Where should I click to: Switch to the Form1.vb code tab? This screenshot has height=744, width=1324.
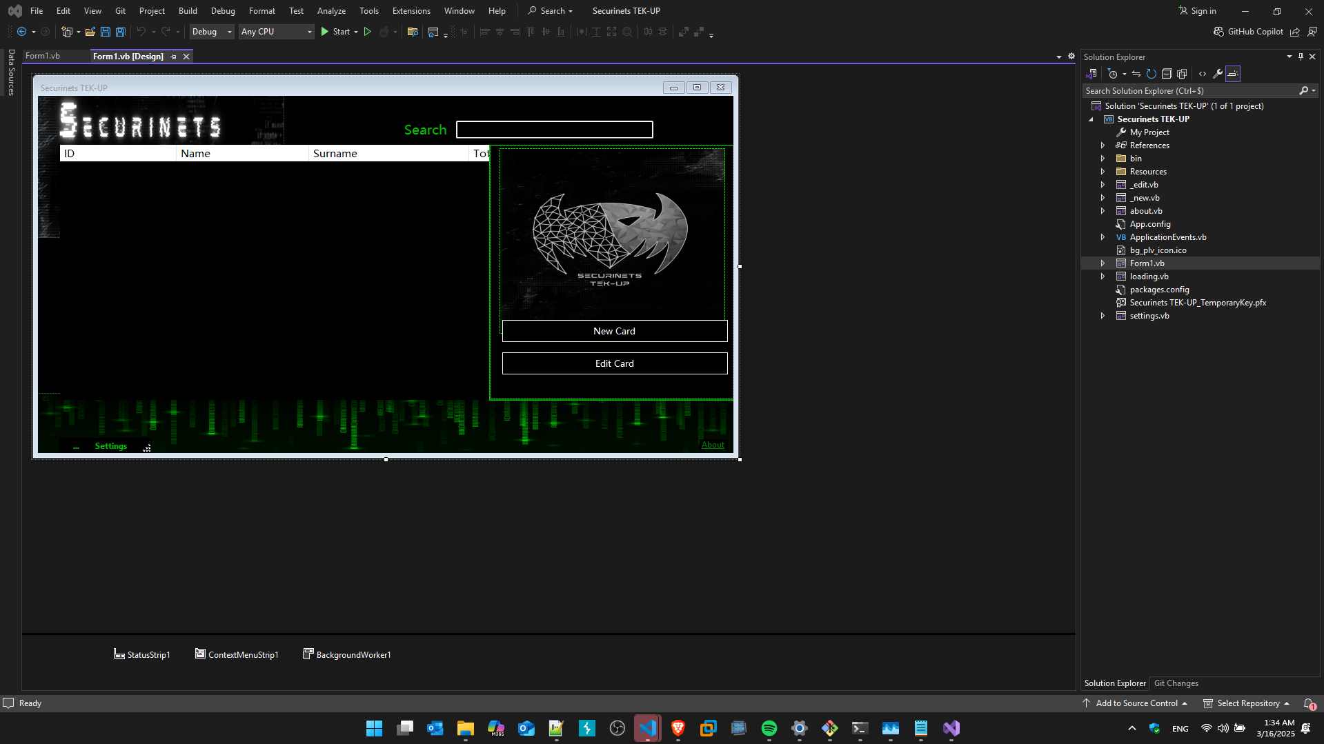pos(43,56)
